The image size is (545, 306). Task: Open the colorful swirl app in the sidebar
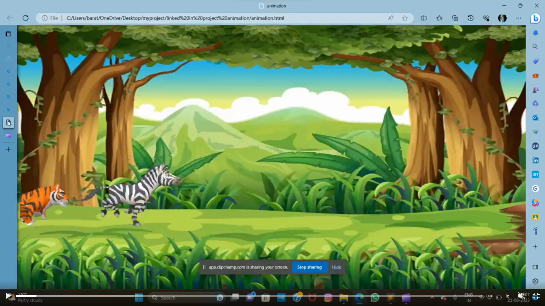[x=535, y=203]
